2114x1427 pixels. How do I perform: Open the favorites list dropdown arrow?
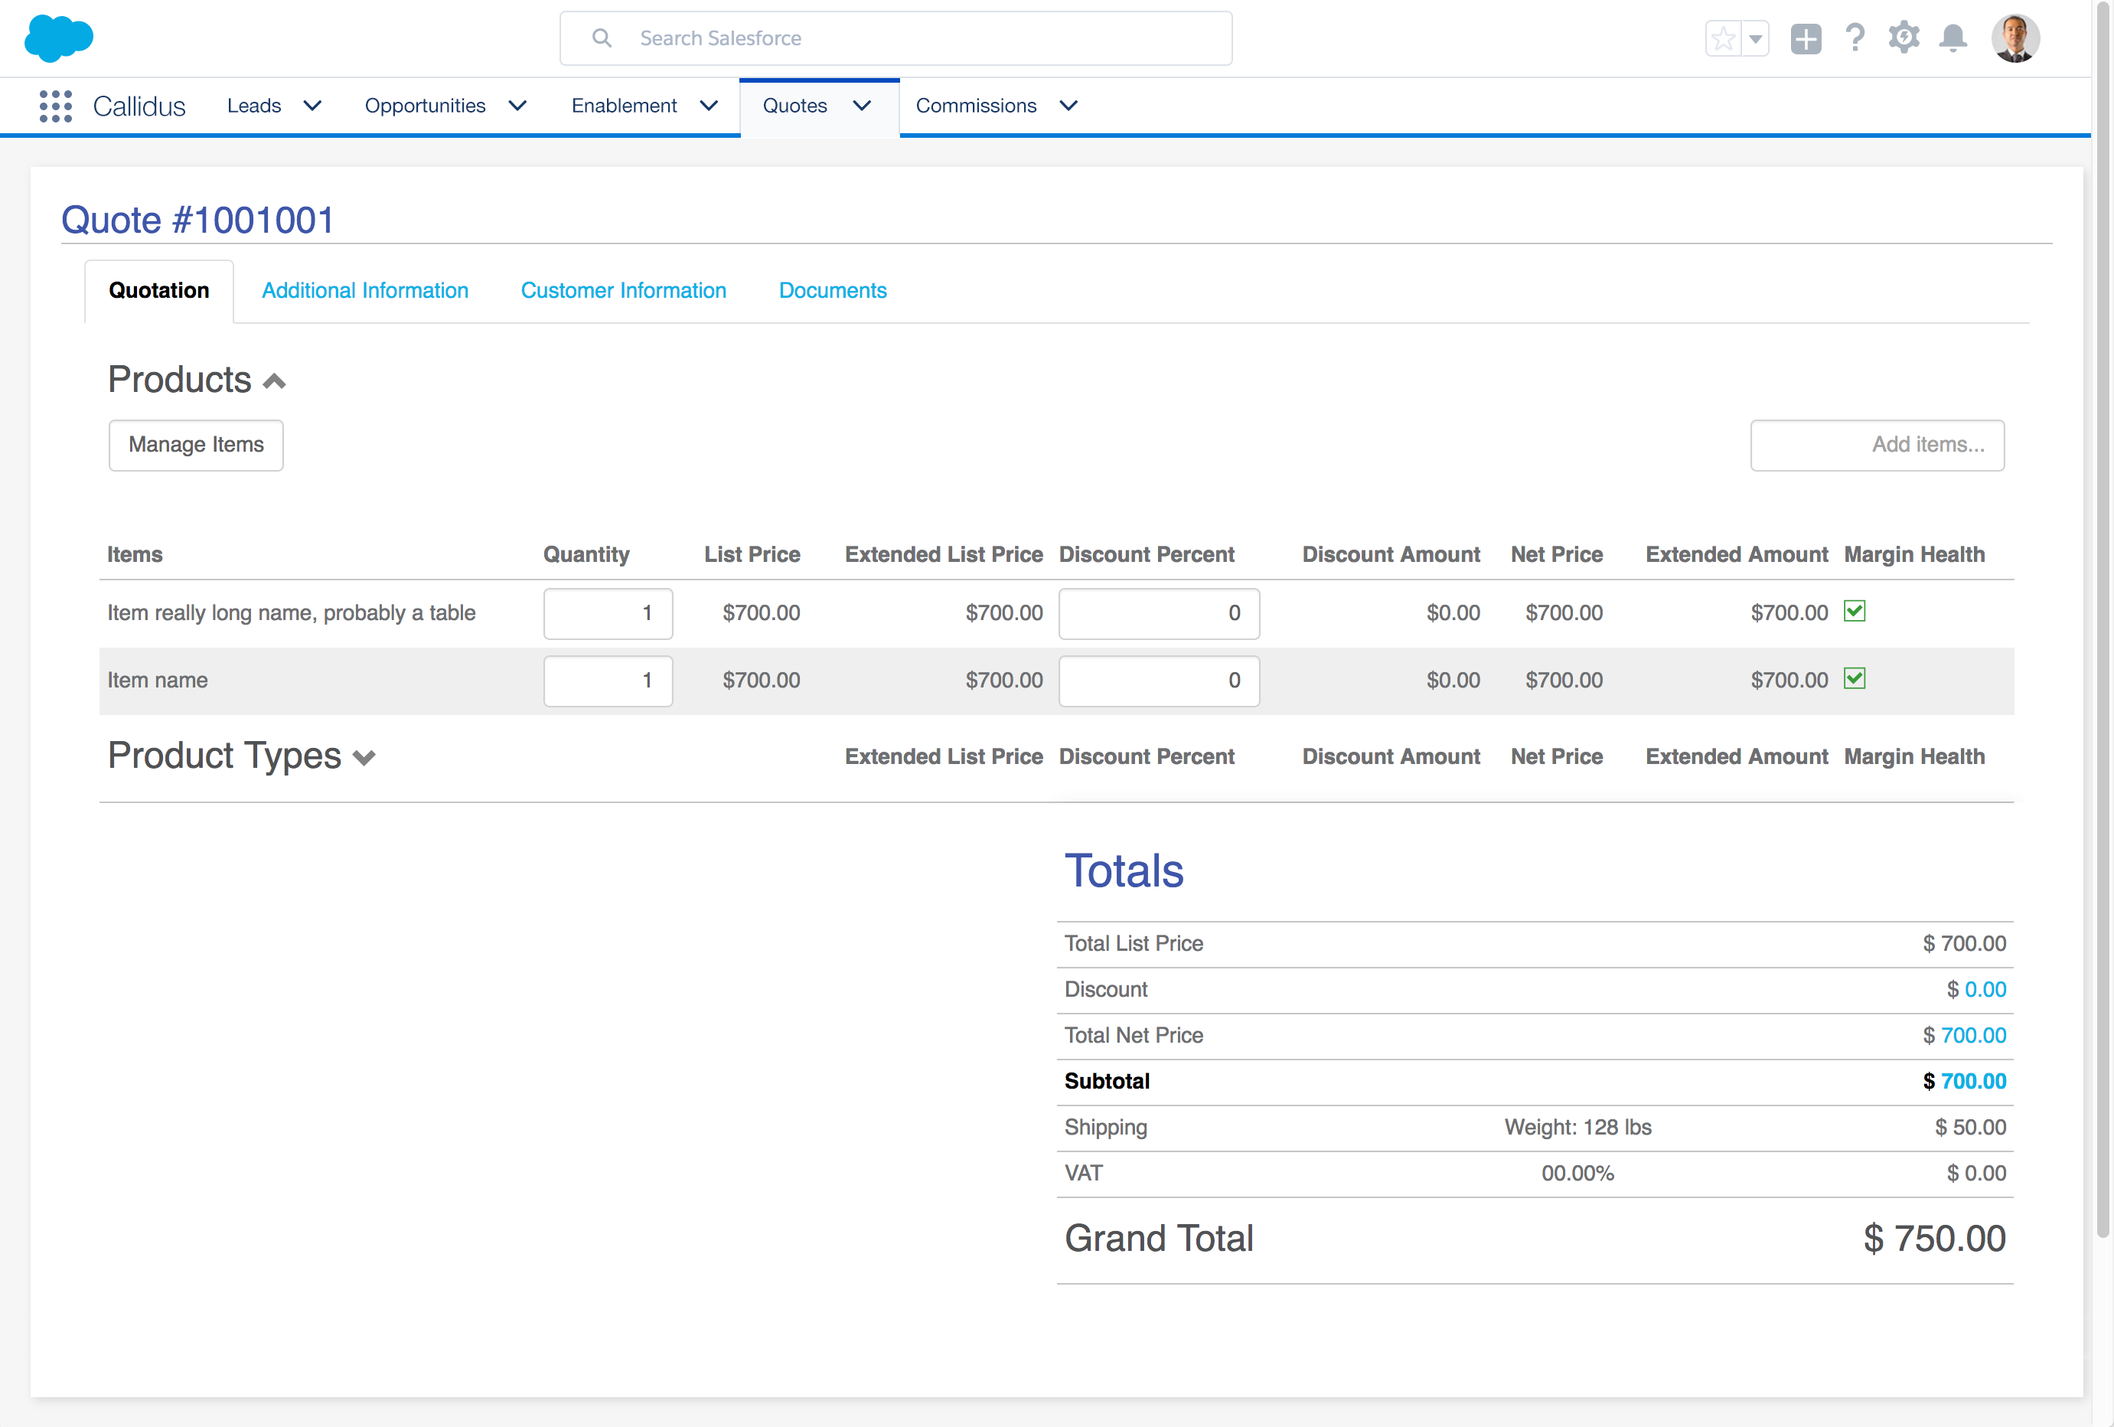pyautogui.click(x=1756, y=39)
